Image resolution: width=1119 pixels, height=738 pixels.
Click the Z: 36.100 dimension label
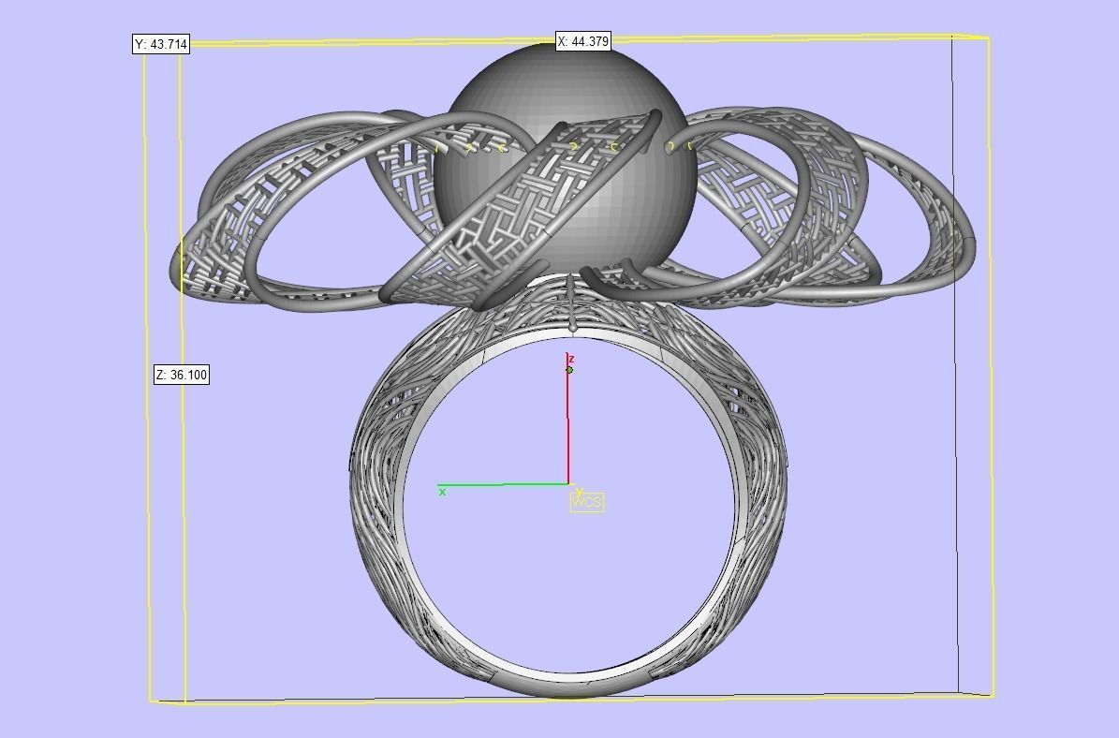pos(182,375)
